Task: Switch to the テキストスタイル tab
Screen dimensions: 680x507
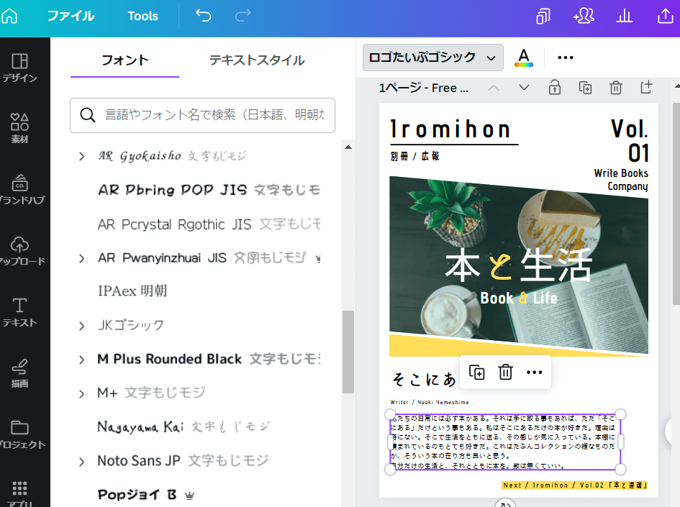Action: [257, 60]
